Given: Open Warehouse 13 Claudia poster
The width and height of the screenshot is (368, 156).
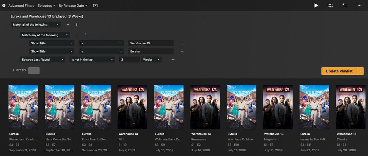Looking at the screenshot, I should [351, 107].
